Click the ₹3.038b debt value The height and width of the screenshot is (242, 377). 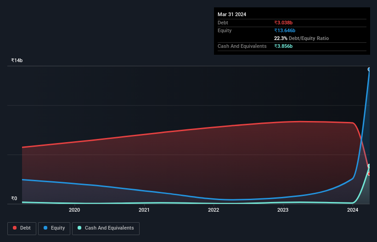283,23
